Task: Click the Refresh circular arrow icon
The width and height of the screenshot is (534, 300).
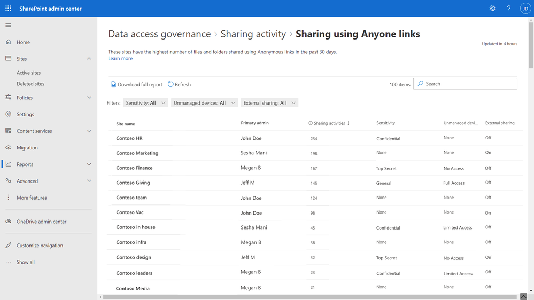Action: tap(171, 84)
